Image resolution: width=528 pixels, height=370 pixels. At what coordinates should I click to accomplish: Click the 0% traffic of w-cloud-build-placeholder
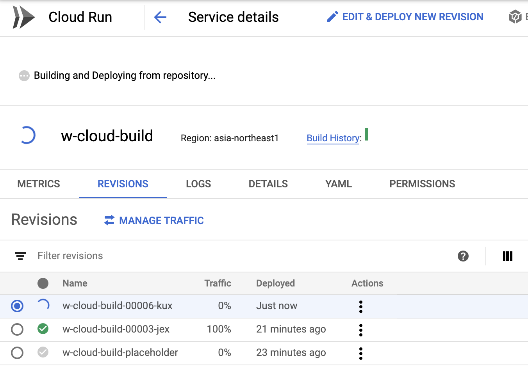pyautogui.click(x=225, y=352)
